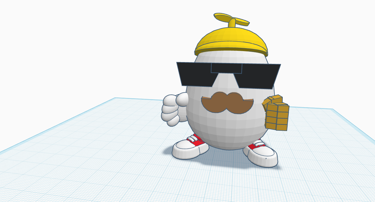Select the sunglasses bridge rectangle
Image resolution: width=375 pixels, height=202 pixels.
pyautogui.click(x=226, y=68)
